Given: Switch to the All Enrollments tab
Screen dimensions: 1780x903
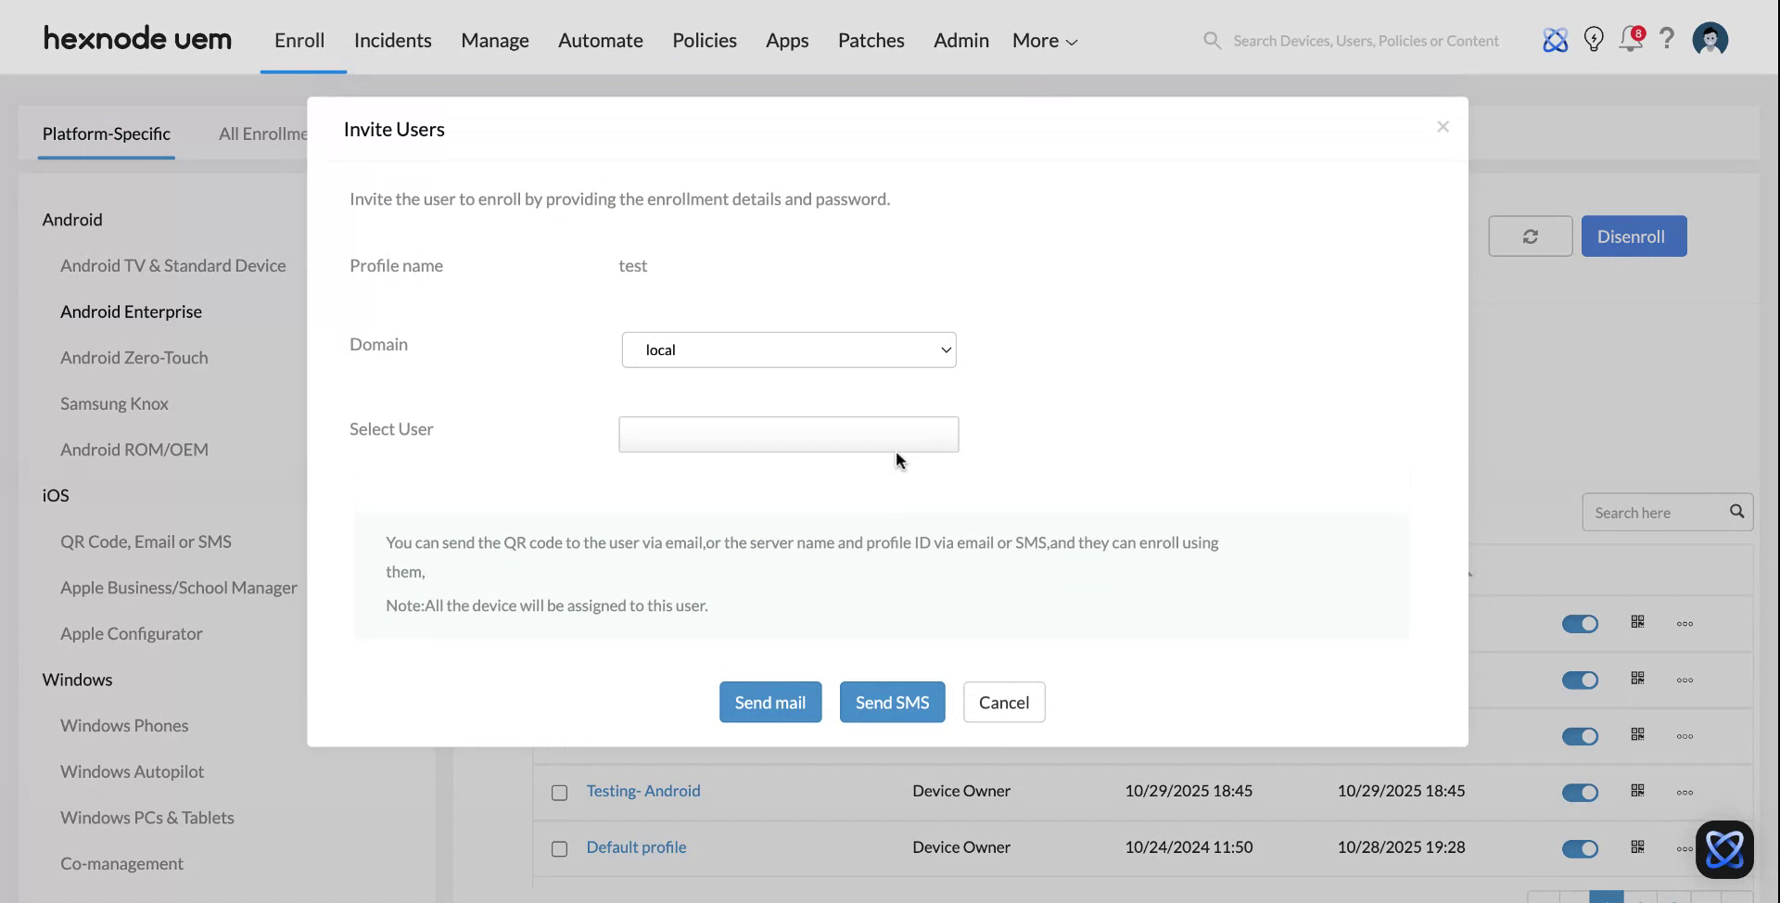Looking at the screenshot, I should [x=263, y=134].
